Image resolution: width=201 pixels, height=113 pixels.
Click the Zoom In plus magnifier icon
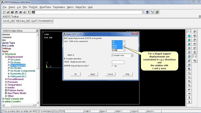coord(189,81)
